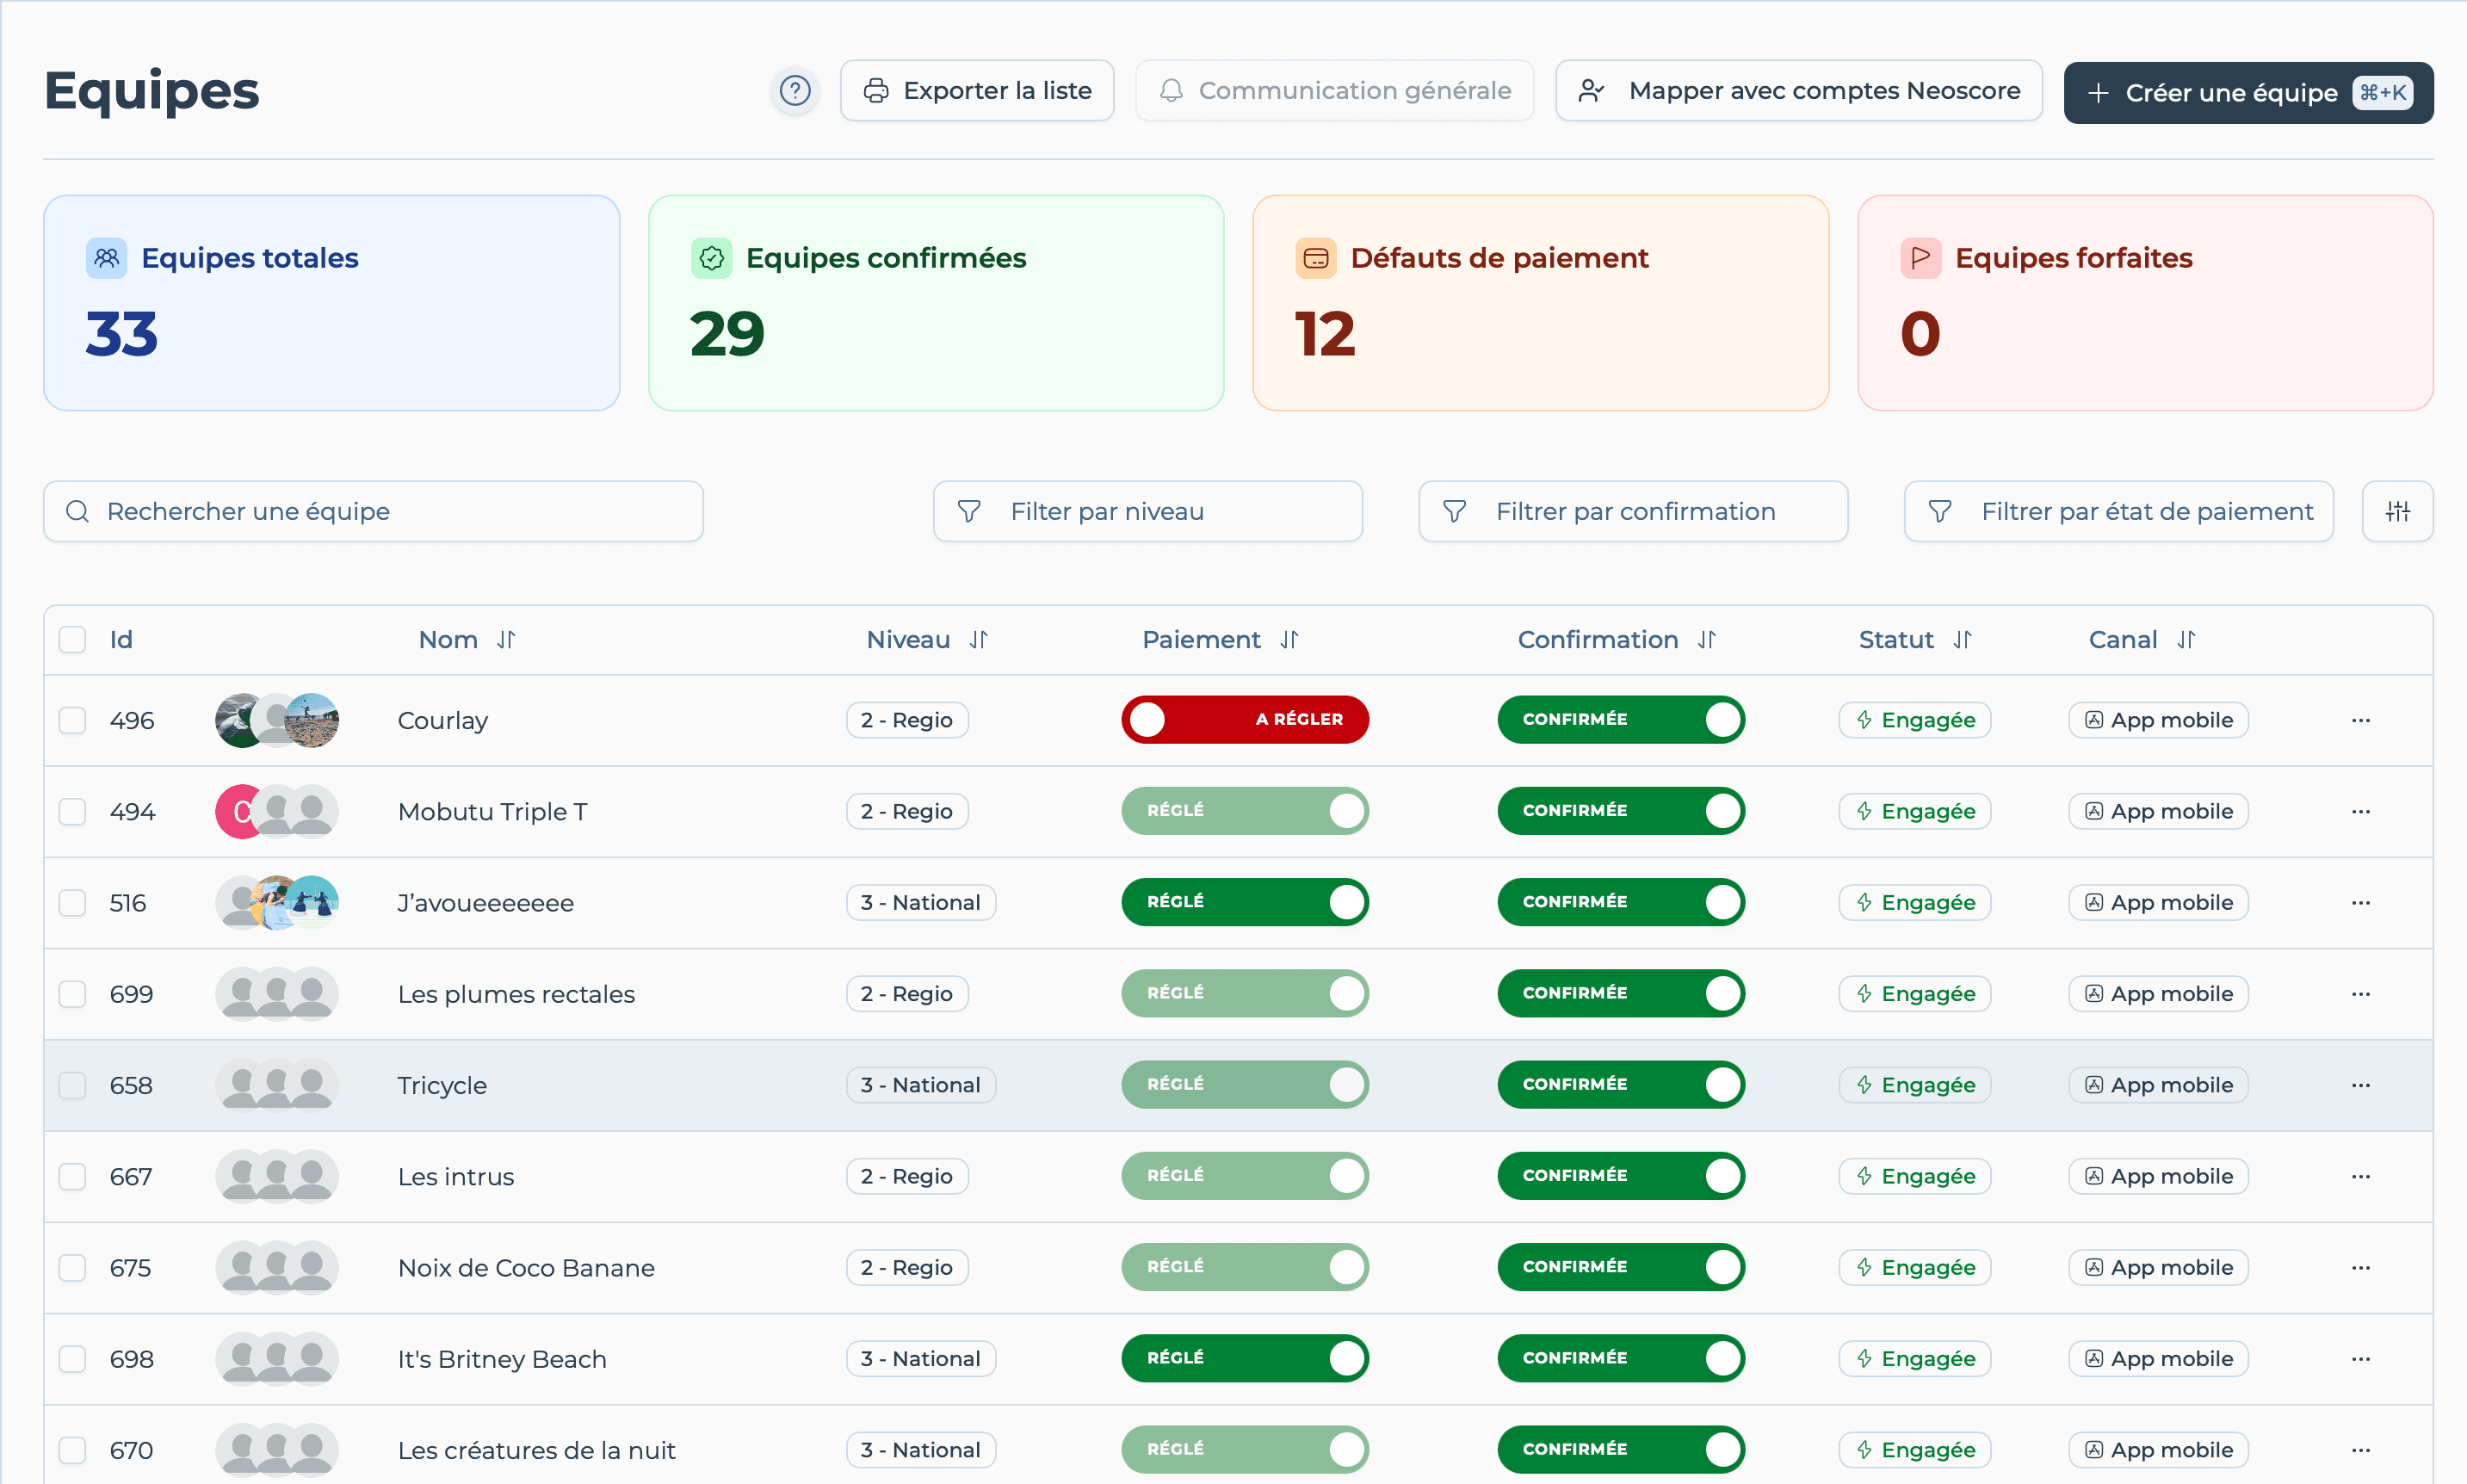Open more options for Tricycle row
This screenshot has width=2467, height=1484.
tap(2361, 1085)
